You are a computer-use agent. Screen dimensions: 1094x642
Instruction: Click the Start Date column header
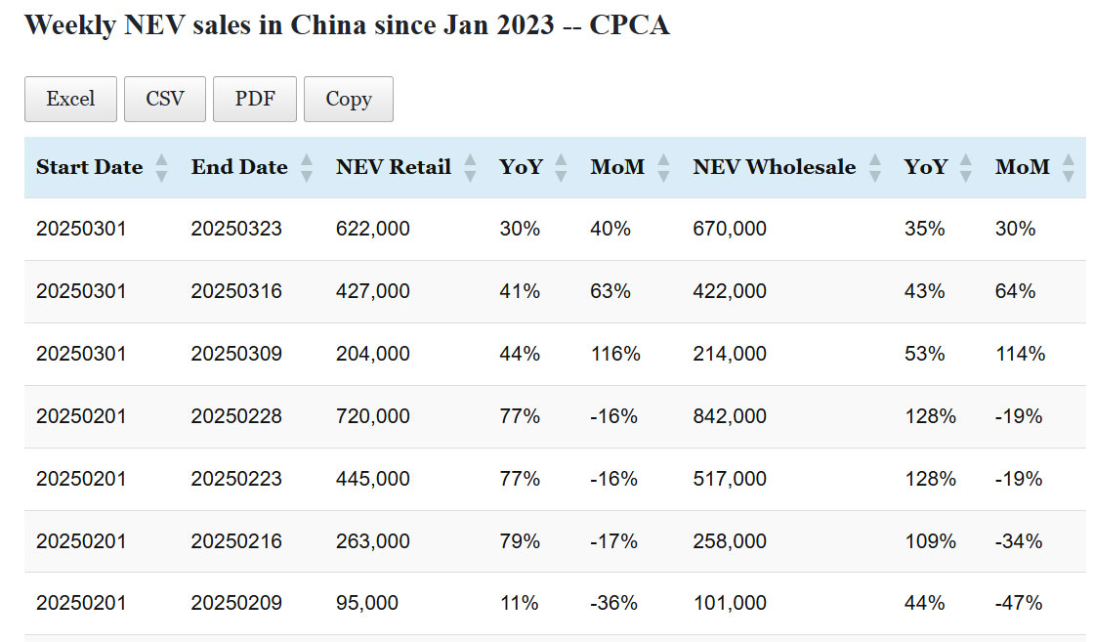pos(89,167)
